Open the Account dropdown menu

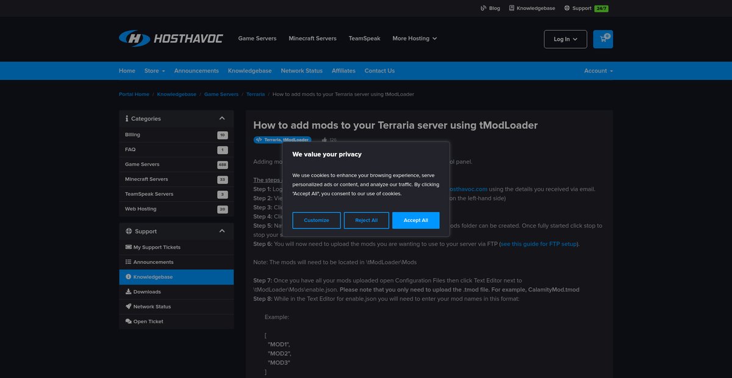(x=598, y=71)
